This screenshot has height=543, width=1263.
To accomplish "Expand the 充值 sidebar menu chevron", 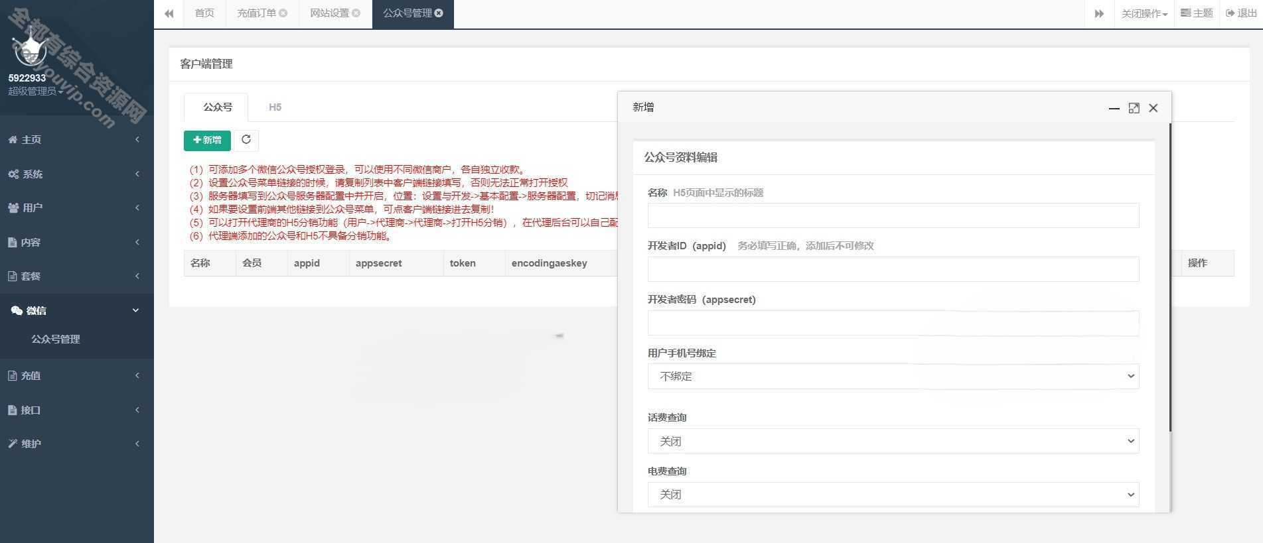I will click(137, 375).
